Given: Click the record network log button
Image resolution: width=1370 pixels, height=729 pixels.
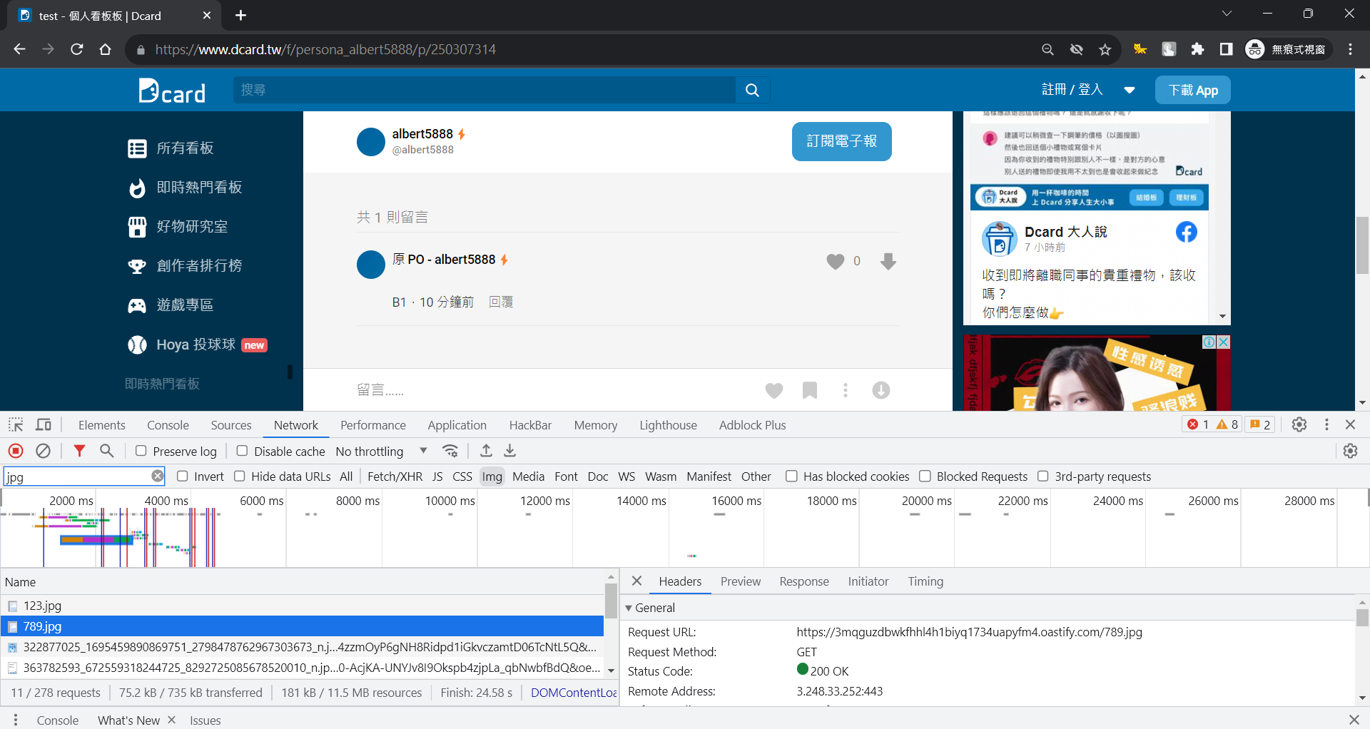Looking at the screenshot, I should click(x=16, y=451).
